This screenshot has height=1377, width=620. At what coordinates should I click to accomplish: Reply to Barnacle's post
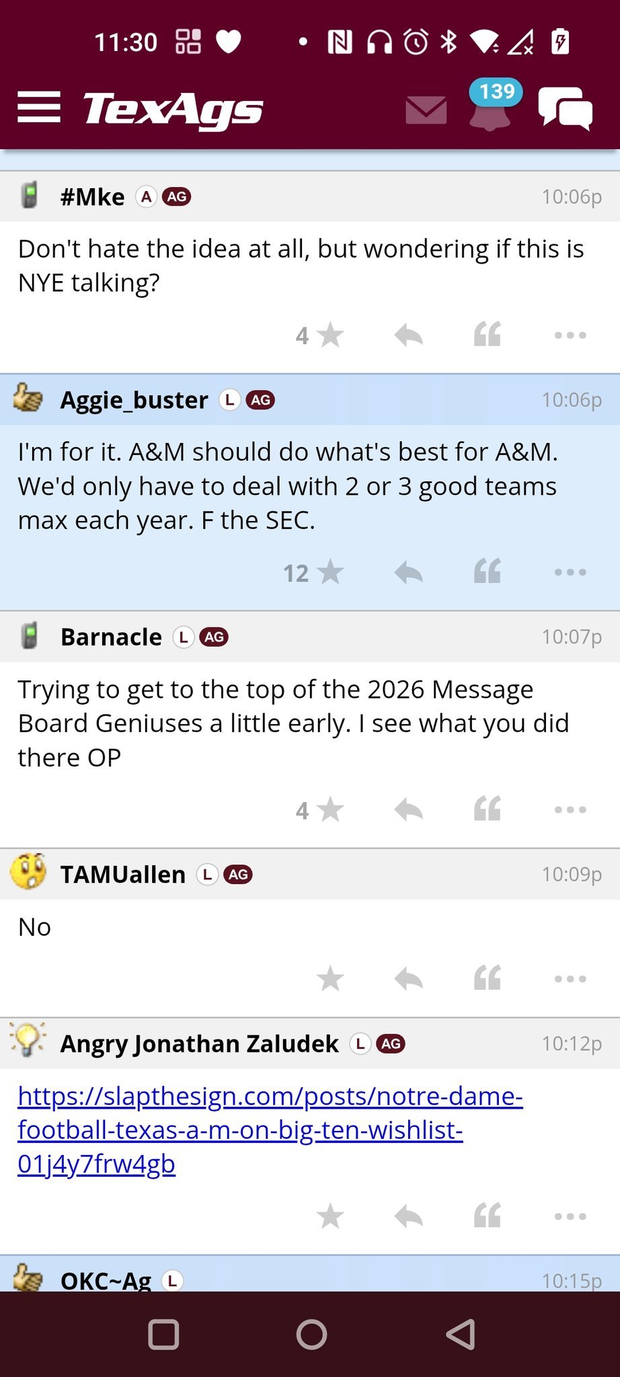408,809
